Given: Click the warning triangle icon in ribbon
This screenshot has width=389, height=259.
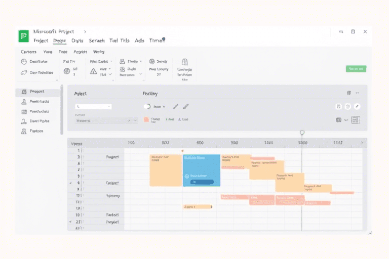Looking at the screenshot, I should [93, 71].
